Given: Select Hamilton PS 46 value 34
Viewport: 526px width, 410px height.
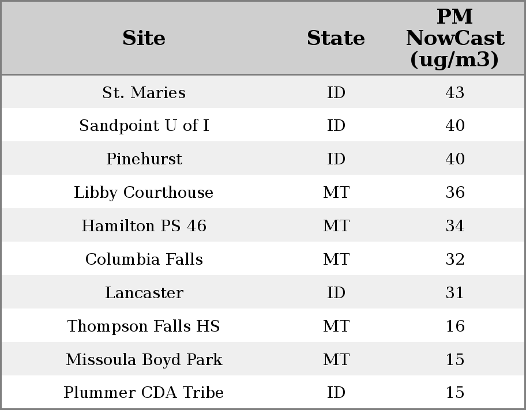Looking at the screenshot, I should click(454, 226).
